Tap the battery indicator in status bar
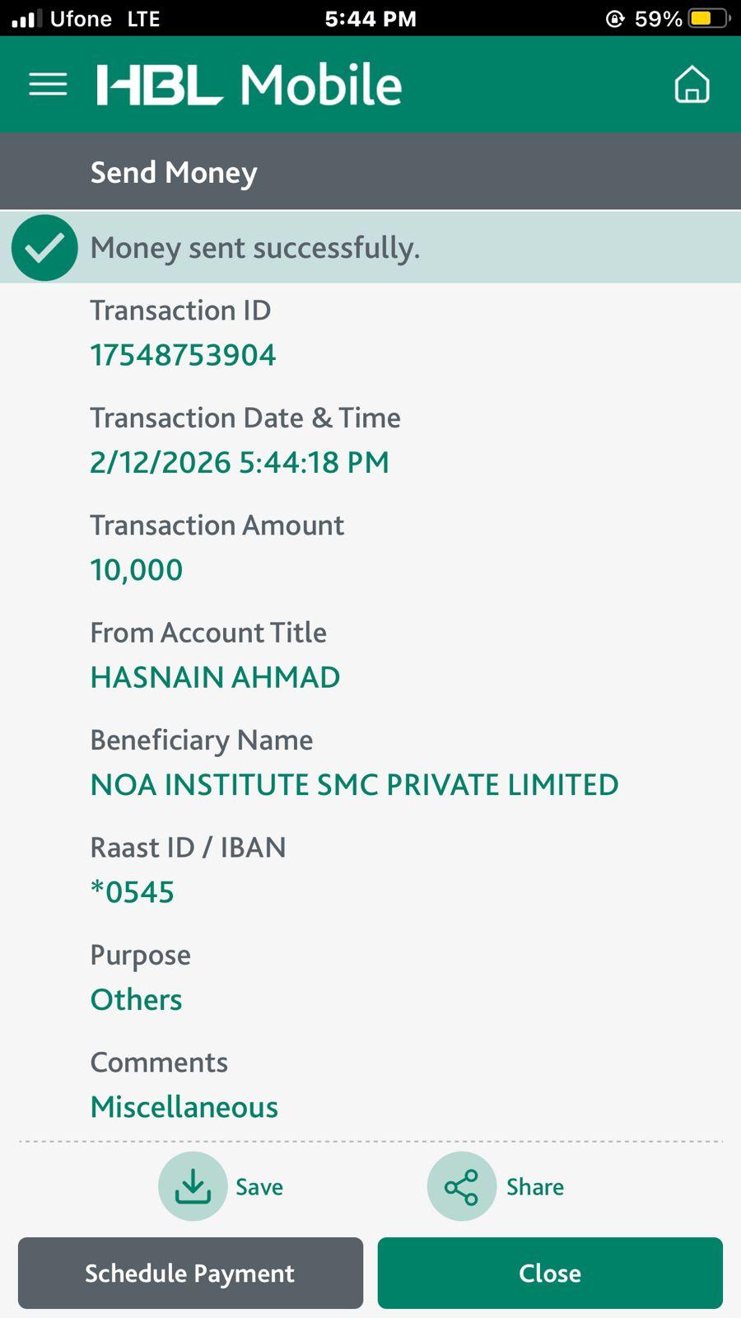 tap(708, 18)
